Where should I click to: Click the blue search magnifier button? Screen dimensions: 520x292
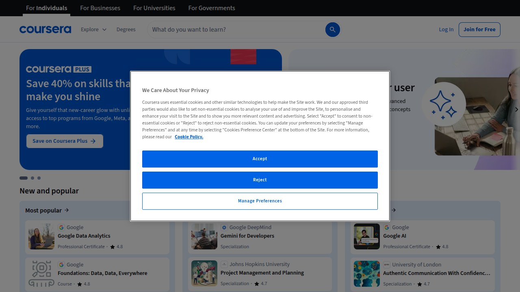click(332, 29)
